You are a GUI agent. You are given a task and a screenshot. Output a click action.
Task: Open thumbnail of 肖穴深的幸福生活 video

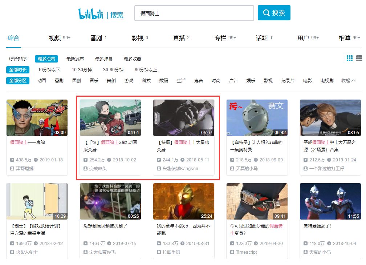click(x=37, y=201)
